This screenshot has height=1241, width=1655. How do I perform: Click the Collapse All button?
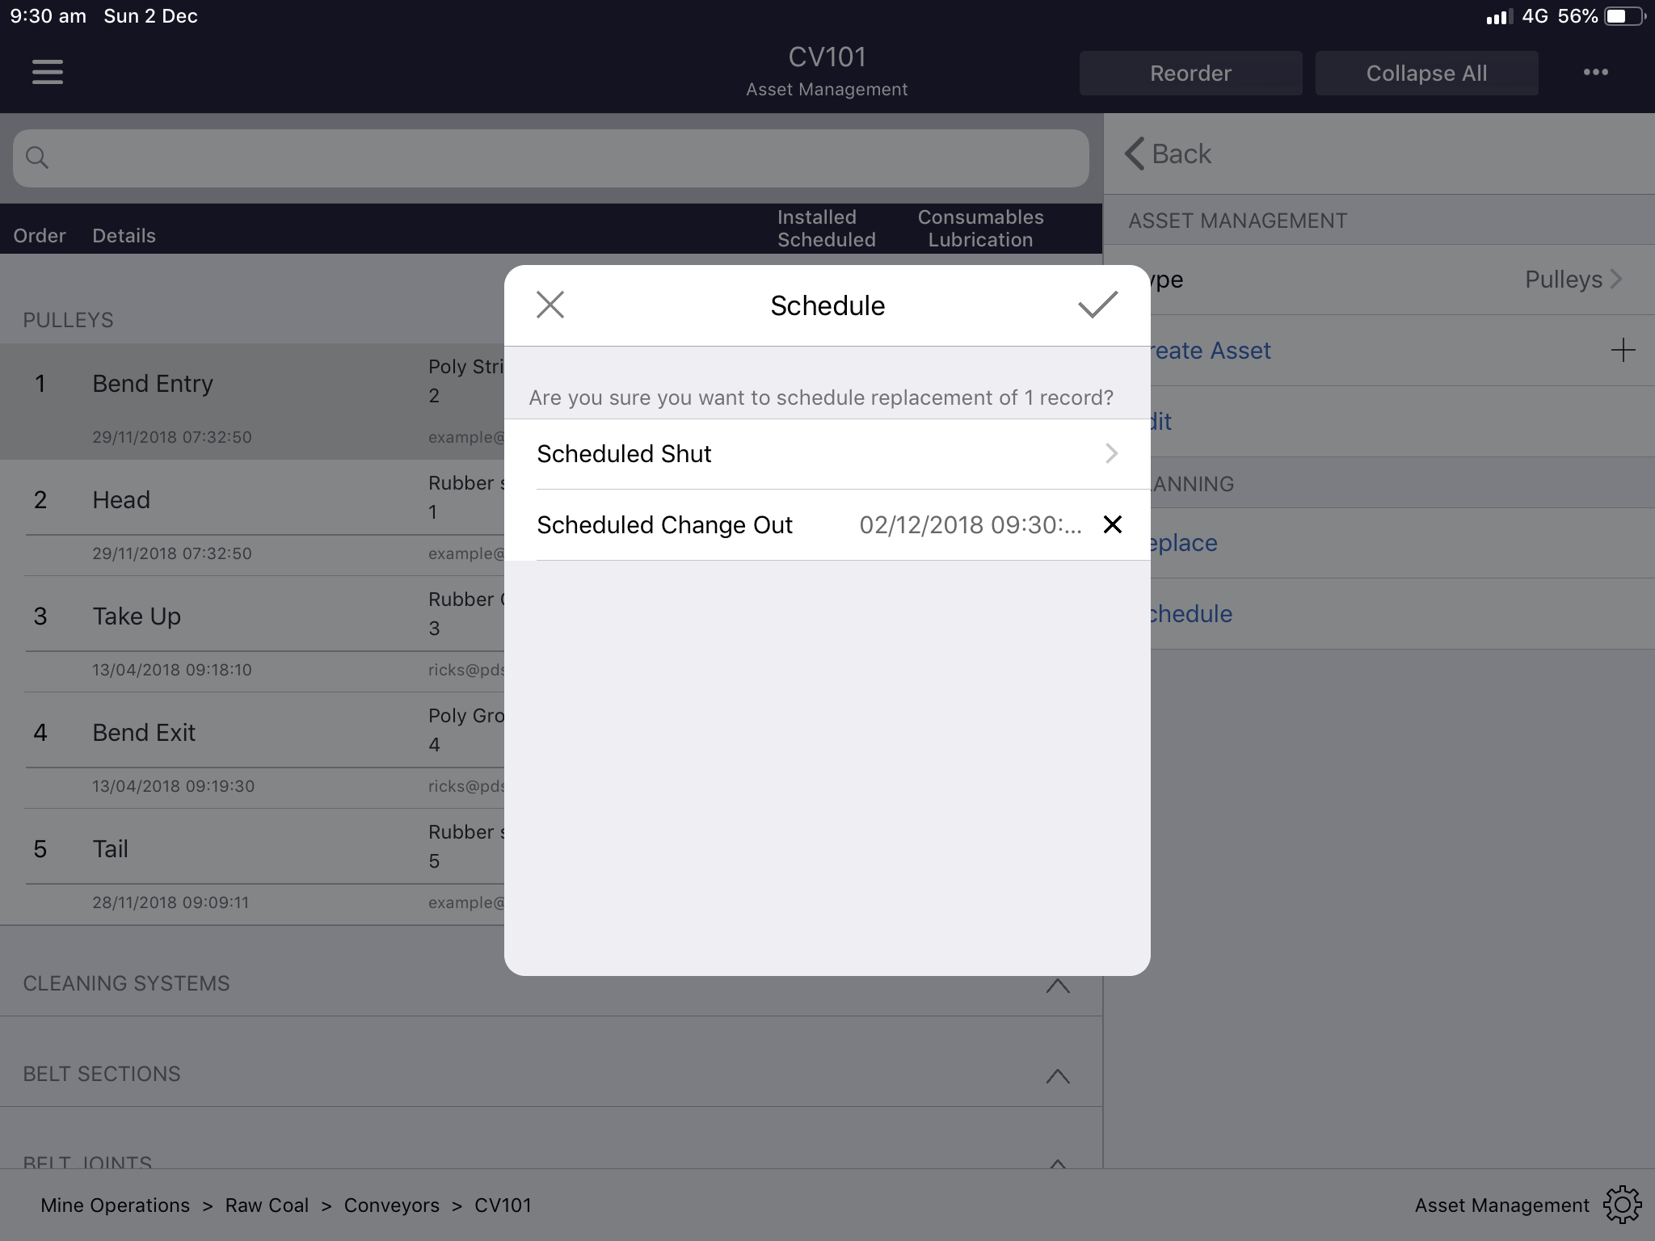coord(1426,73)
